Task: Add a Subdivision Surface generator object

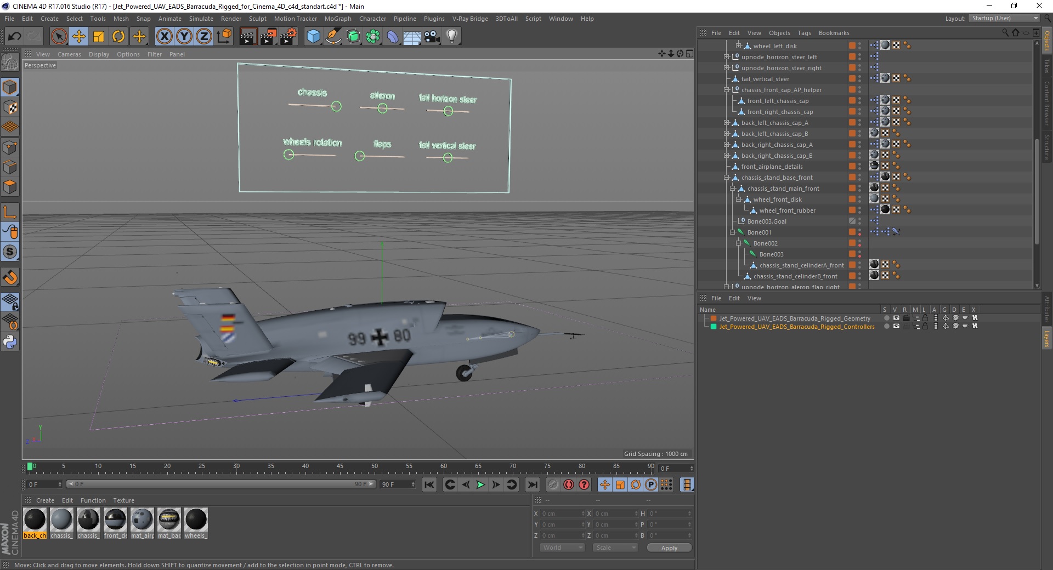Action: click(x=353, y=37)
